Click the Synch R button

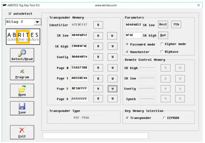(x=165, y=98)
